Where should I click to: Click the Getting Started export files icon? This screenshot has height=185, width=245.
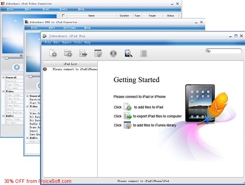(x=128, y=116)
